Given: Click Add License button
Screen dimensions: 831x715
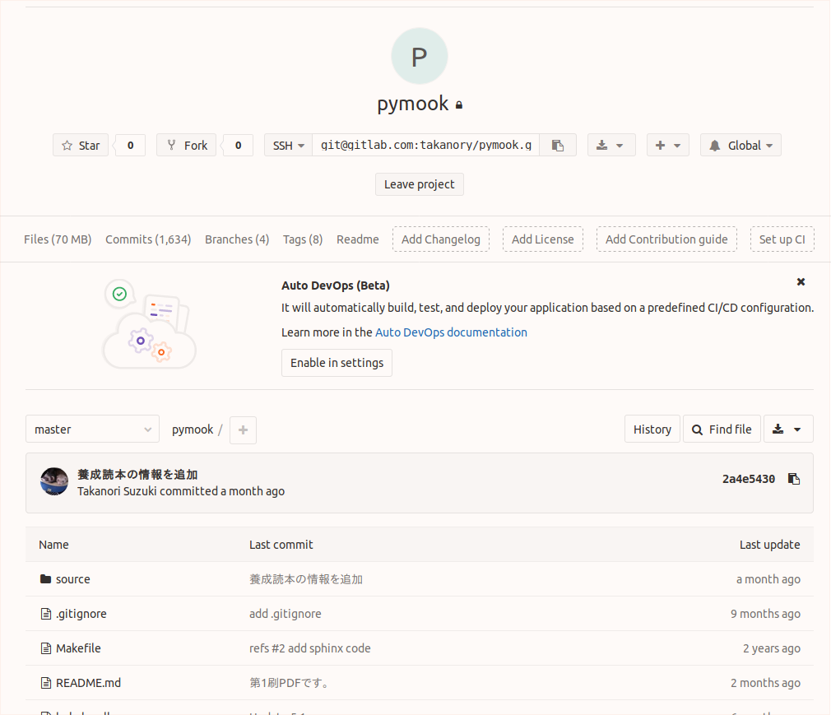Looking at the screenshot, I should (543, 239).
